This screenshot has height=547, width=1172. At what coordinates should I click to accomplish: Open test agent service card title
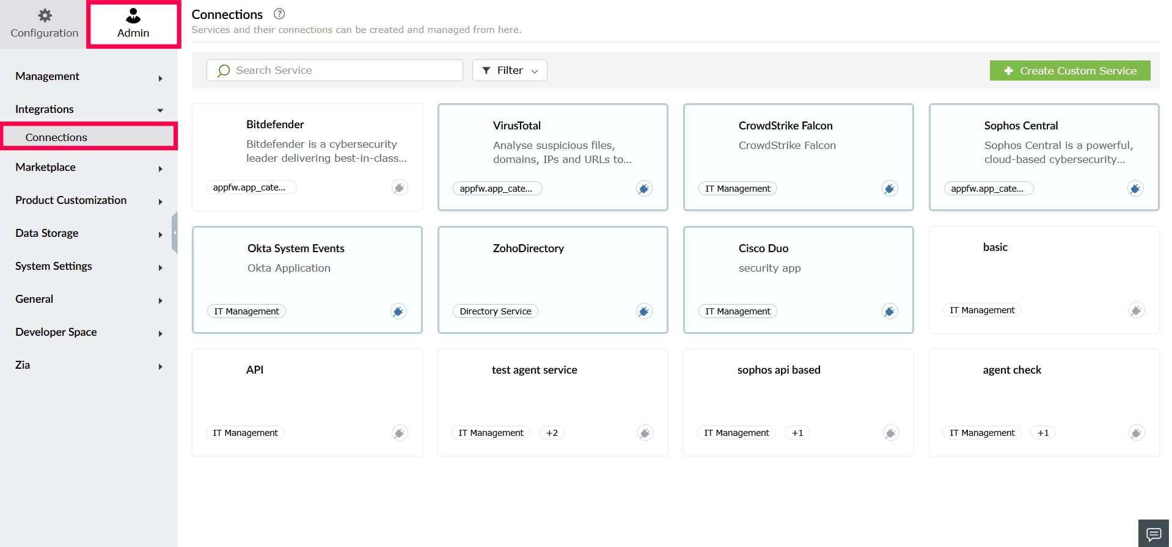(x=535, y=370)
